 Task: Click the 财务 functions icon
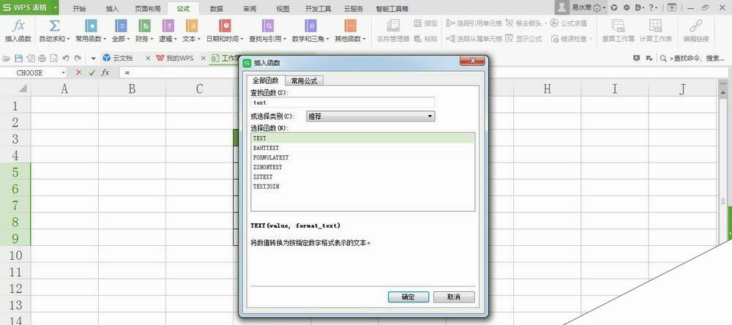[145, 26]
